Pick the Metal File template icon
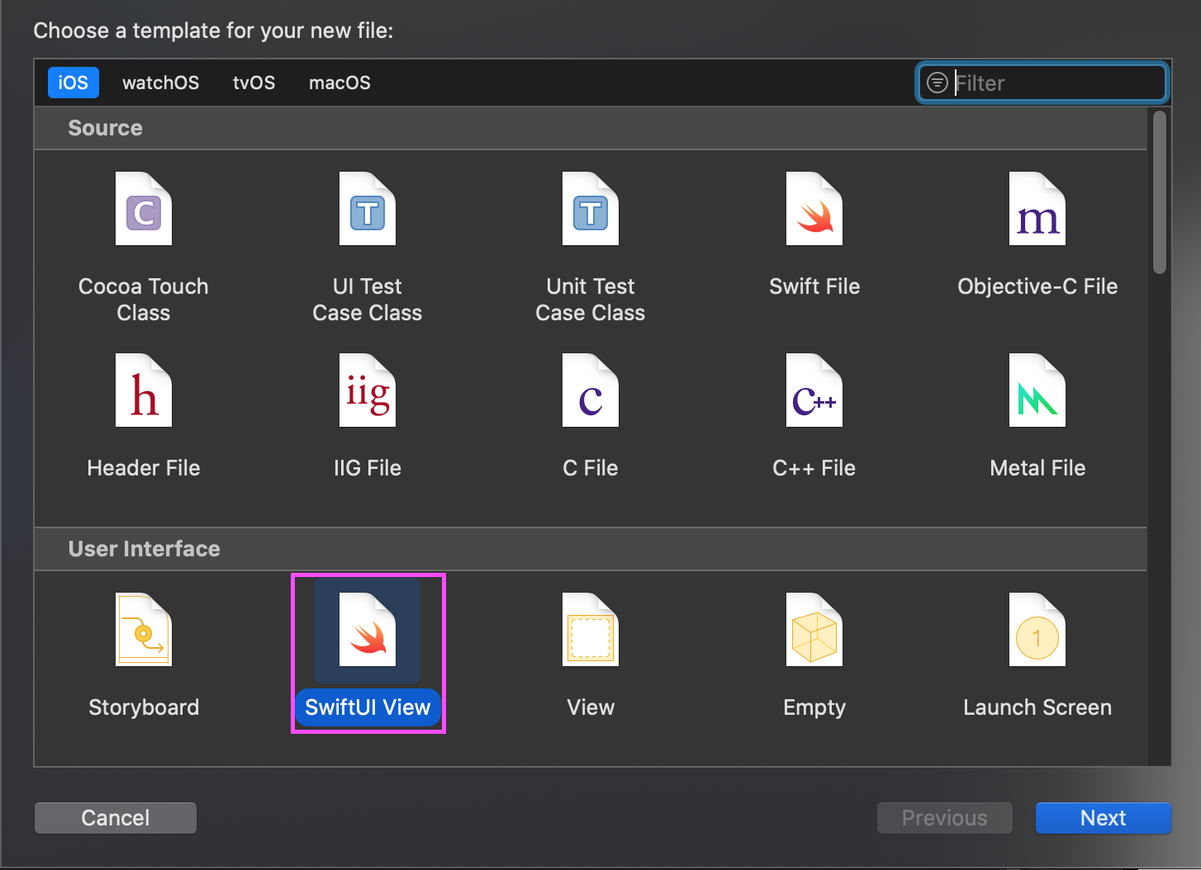The image size is (1201, 870). tap(1037, 391)
